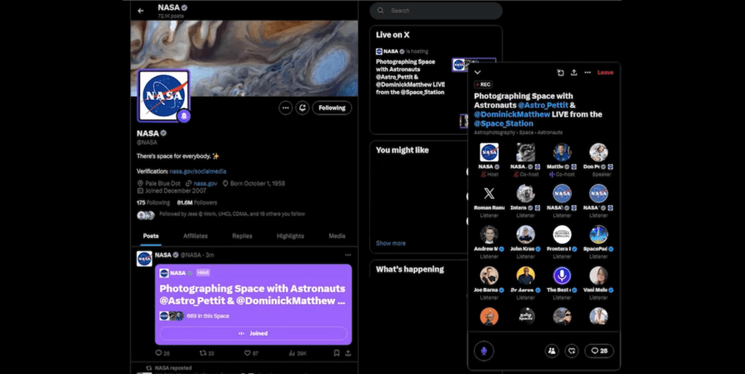Expand the NASA post's three-dot menu
The width and height of the screenshot is (745, 374).
tap(348, 255)
